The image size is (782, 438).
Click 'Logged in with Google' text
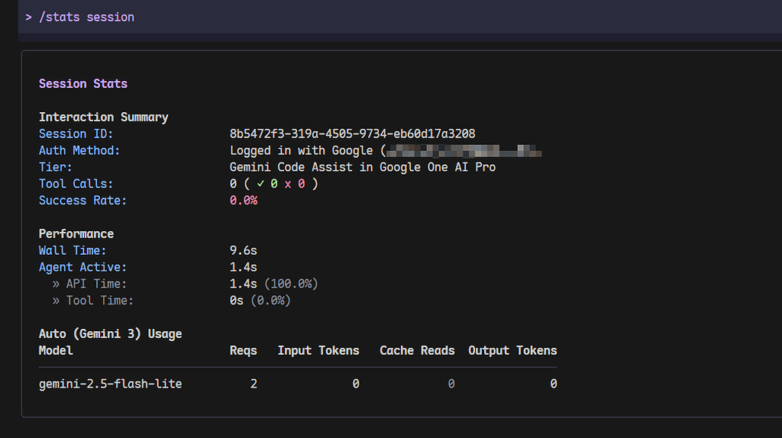(301, 150)
